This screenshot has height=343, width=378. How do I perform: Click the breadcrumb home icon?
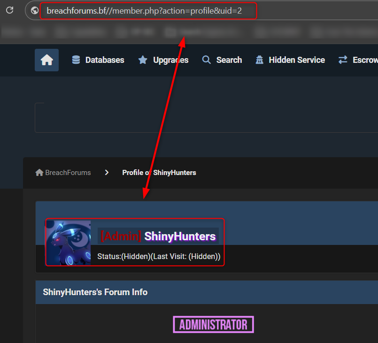(39, 173)
